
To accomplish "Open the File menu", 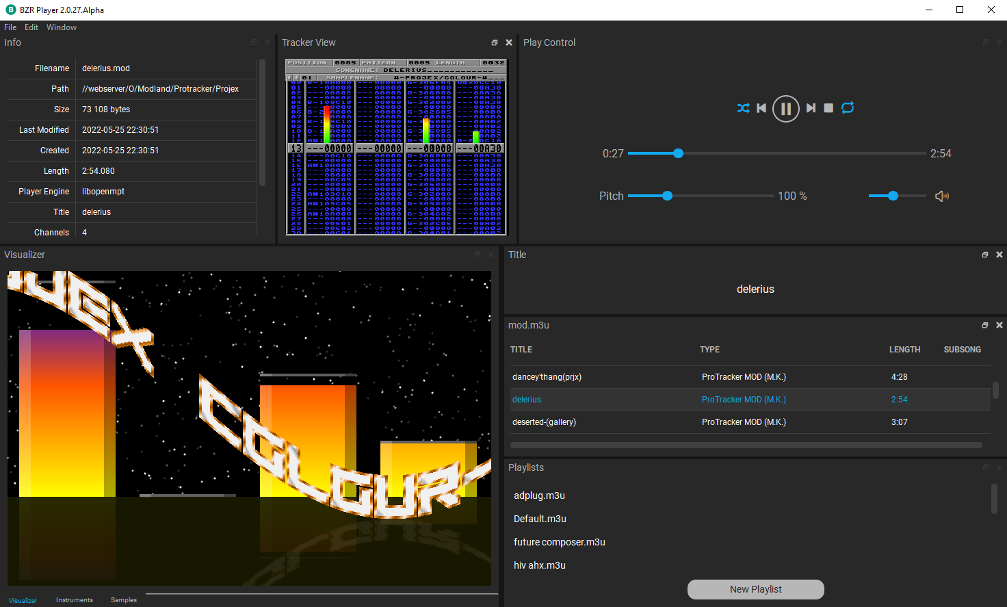I will [10, 27].
